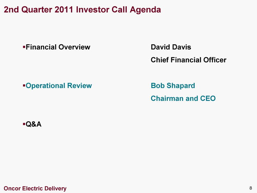Click the 'Oncor Electric Delivery' footer text

[x=35, y=188]
